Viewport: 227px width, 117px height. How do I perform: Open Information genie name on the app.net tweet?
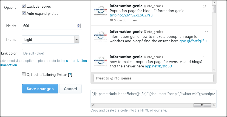[x=126, y=57]
